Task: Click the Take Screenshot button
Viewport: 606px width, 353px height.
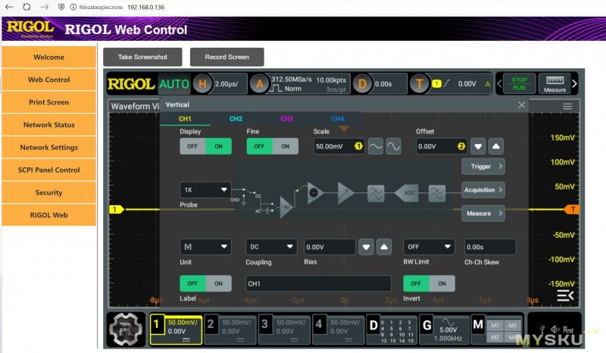Action: (x=142, y=58)
